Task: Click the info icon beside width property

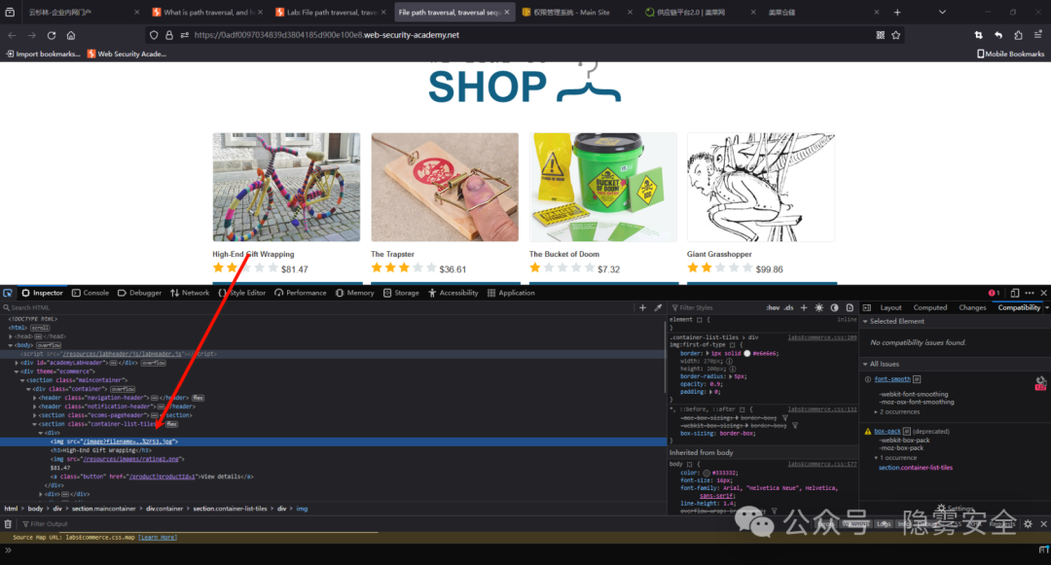Action: coord(729,362)
